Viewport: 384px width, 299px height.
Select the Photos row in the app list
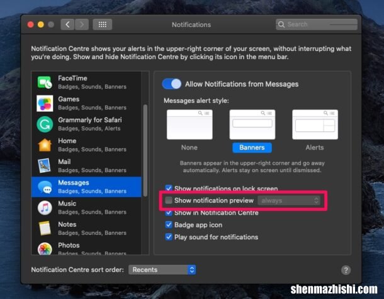point(86,247)
